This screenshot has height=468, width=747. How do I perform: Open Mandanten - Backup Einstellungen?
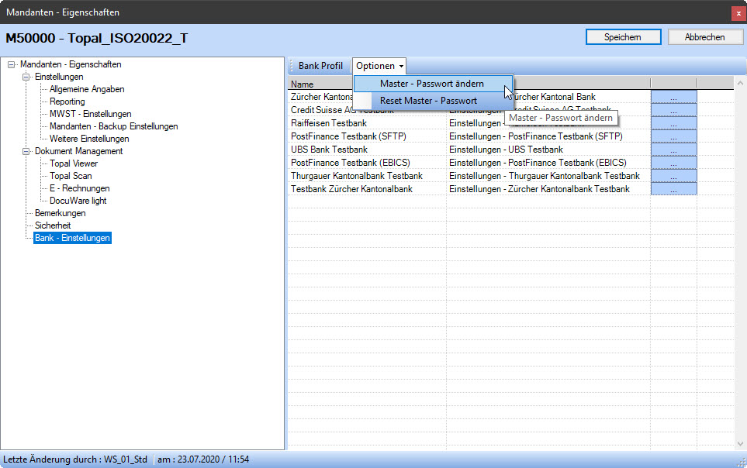coord(113,127)
